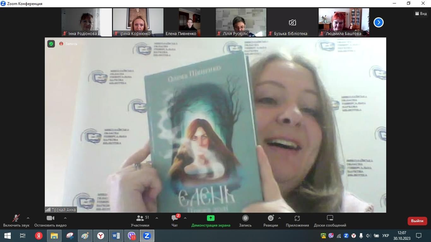The width and height of the screenshot is (431, 242).
Task: Click the red recording indicator Запись
Action: [x=68, y=44]
